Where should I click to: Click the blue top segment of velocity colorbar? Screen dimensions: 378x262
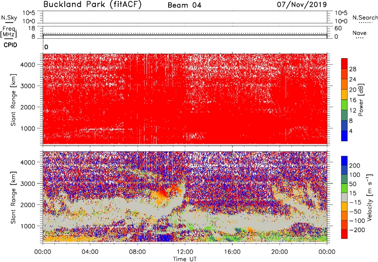(344, 161)
